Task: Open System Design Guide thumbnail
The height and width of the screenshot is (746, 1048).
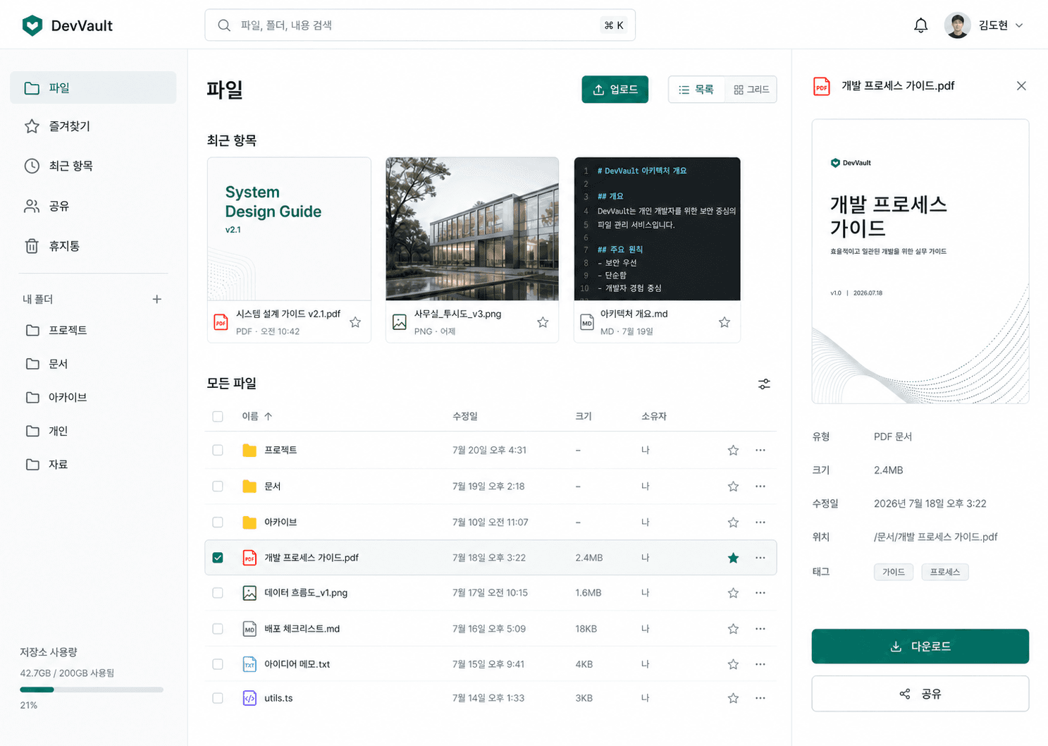Action: pos(289,229)
